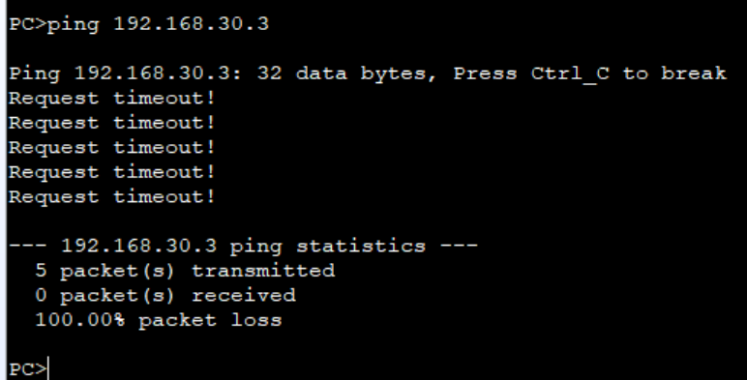Click the "Press Ctrl_C to break" text
Image resolution: width=747 pixels, height=380 pixels.
pos(590,73)
